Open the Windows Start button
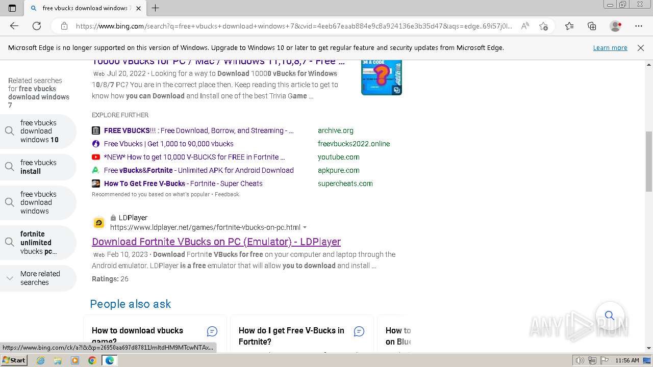Viewport: 653px width, 367px height. pyautogui.click(x=14, y=360)
